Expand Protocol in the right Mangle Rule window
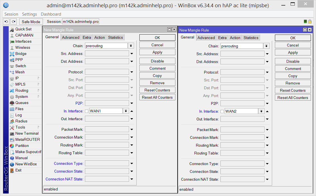The height and width of the screenshot is (196, 316). click(x=267, y=72)
